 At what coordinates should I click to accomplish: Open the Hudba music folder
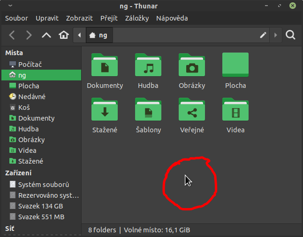click(148, 66)
